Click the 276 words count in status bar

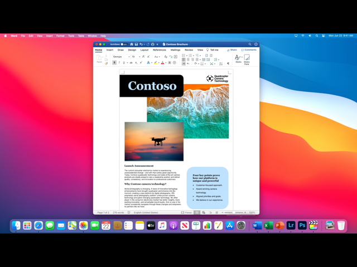coord(118,212)
